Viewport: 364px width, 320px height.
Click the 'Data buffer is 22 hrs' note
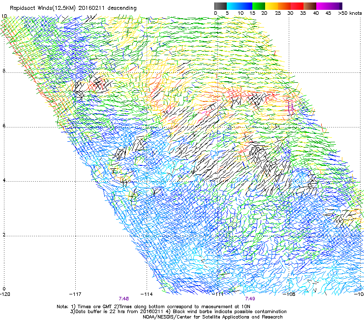(x=178, y=312)
